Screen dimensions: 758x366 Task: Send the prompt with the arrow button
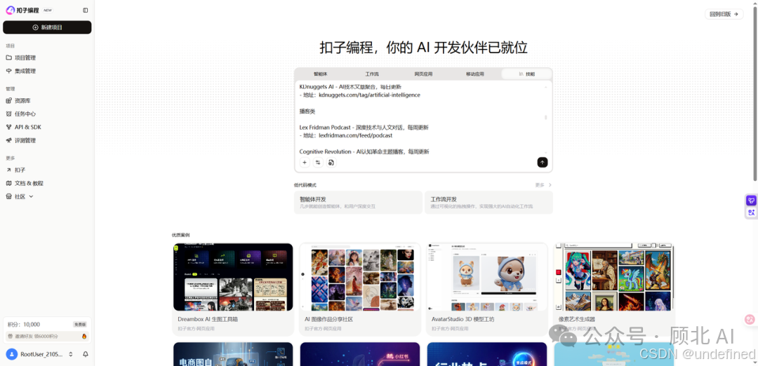coord(543,163)
